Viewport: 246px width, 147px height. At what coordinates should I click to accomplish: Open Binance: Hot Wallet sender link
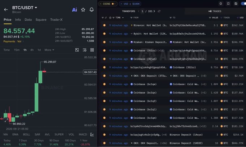coord(150,25)
